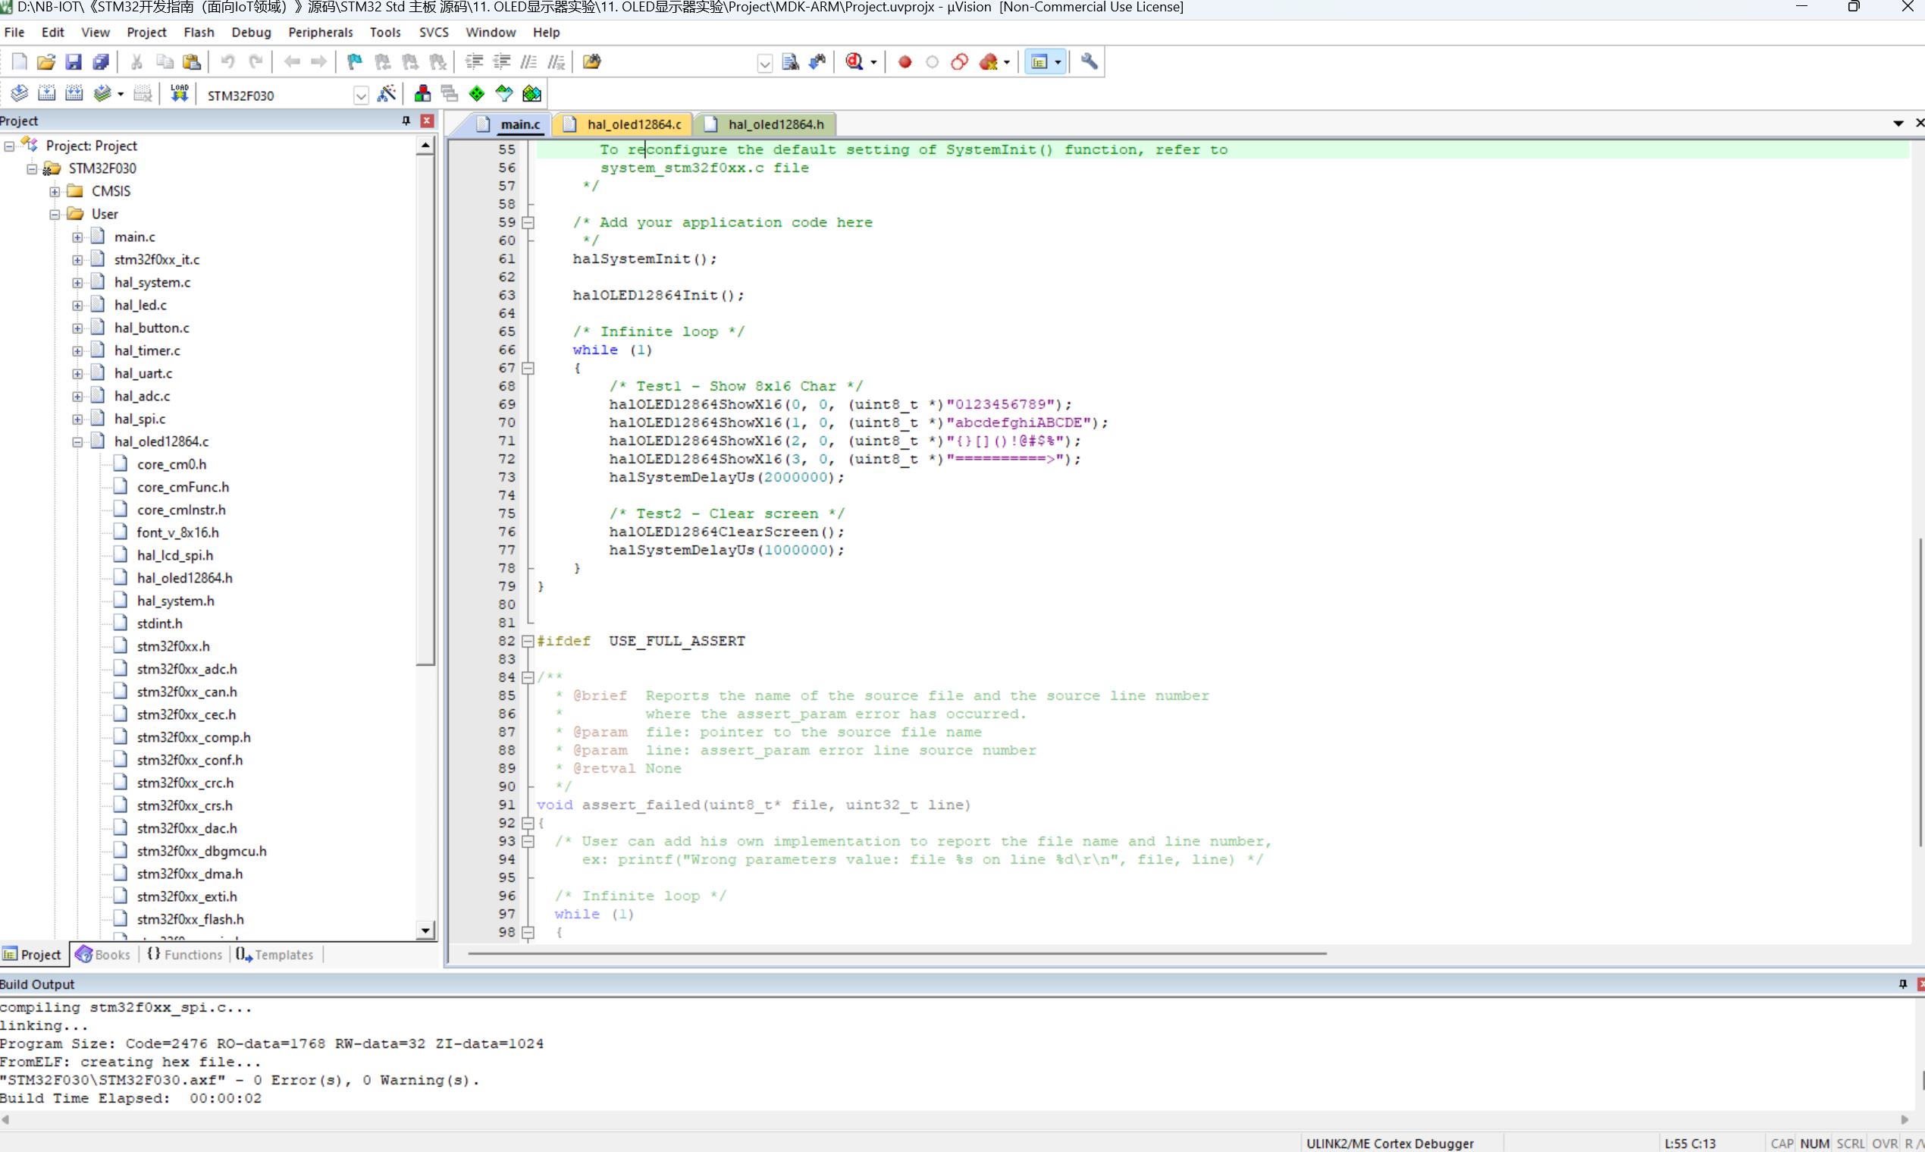
Task: Pin the Project panel
Action: tap(406, 121)
